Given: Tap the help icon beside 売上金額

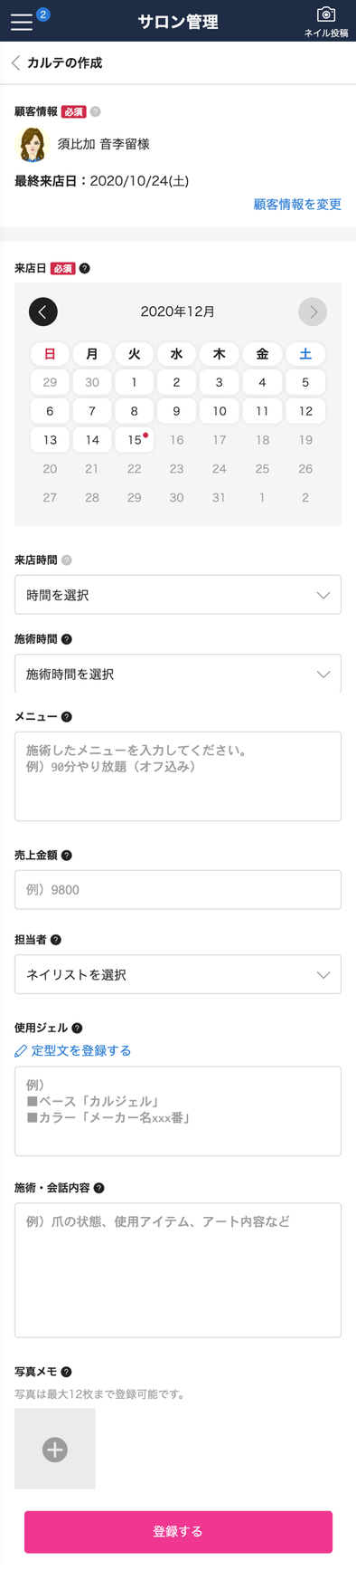Looking at the screenshot, I should 67,855.
